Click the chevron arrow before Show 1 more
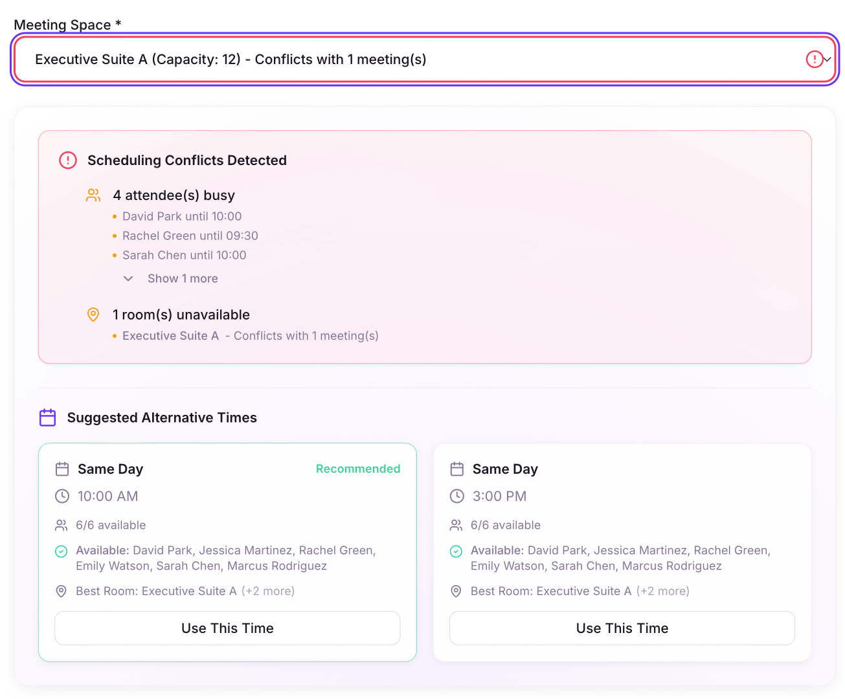The image size is (845, 699). pos(128,278)
